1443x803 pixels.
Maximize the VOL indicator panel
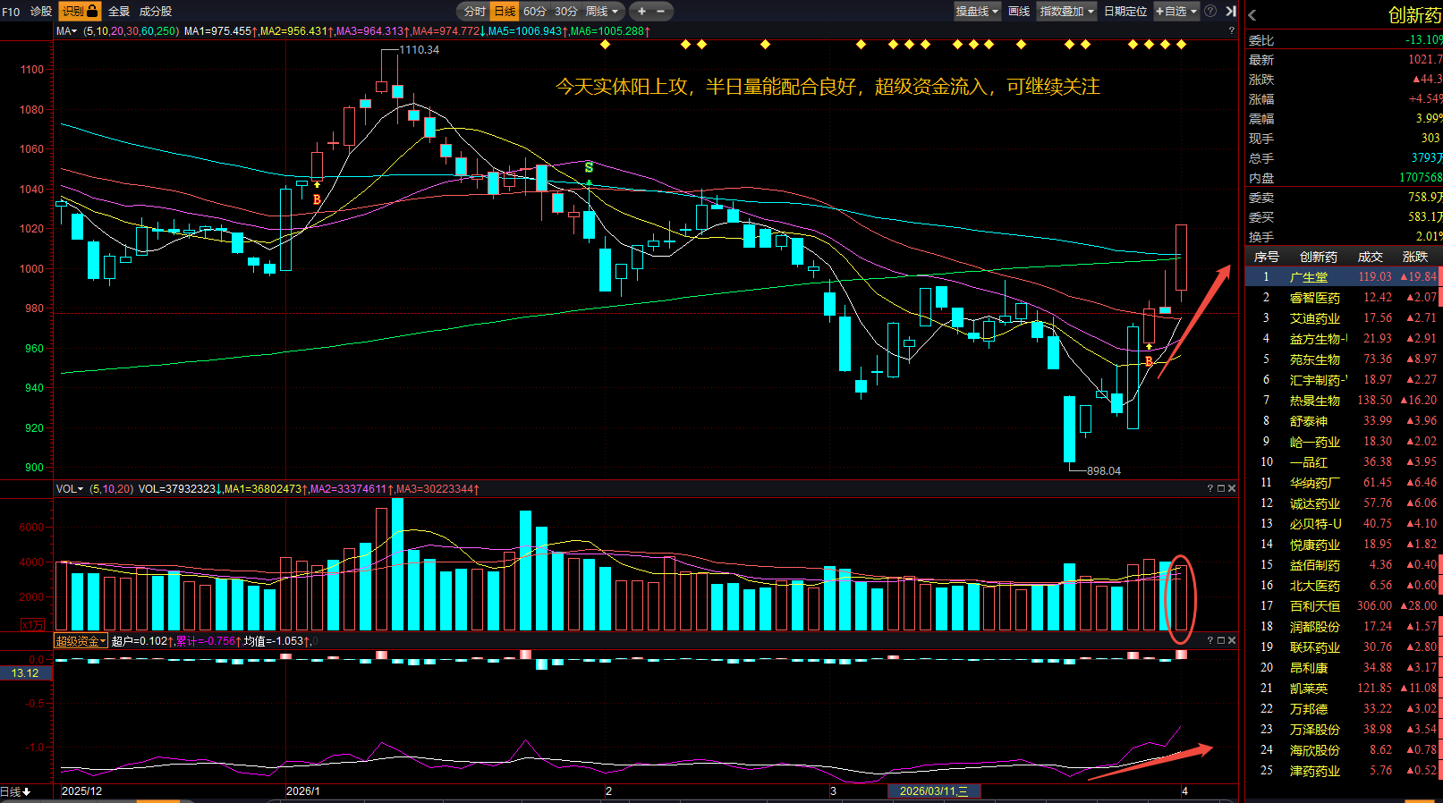(1221, 488)
